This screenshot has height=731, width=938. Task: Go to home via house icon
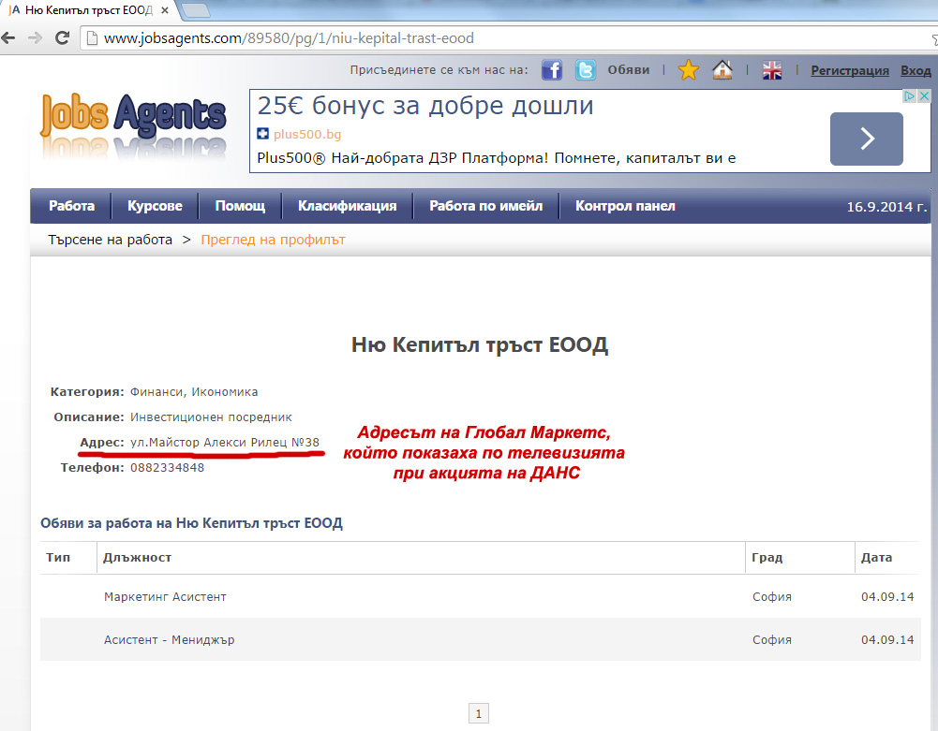[x=722, y=70]
